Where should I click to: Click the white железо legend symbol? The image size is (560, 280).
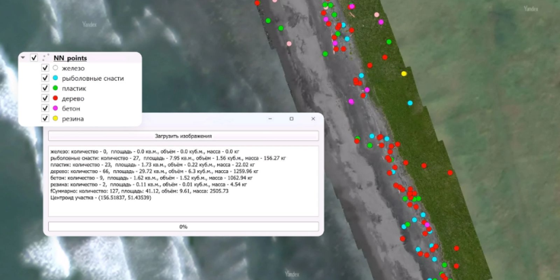coord(55,68)
